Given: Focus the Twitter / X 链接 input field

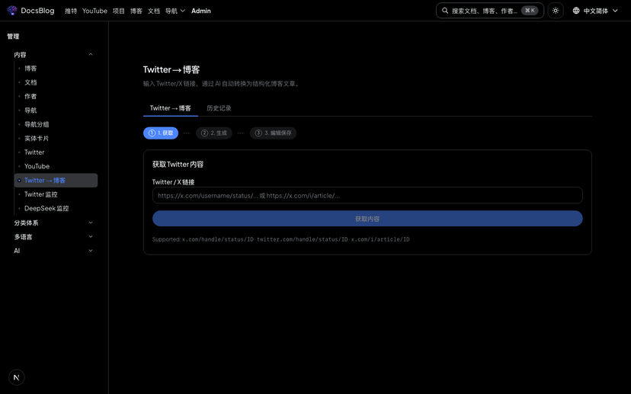Looking at the screenshot, I should [x=367, y=196].
